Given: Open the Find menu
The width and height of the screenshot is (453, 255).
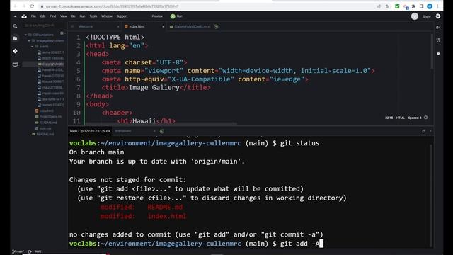Looking at the screenshot, I should [53, 16].
